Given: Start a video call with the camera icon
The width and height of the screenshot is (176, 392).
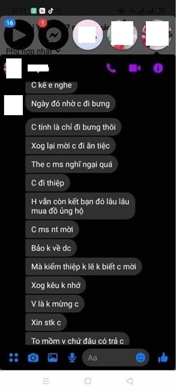Looking at the screenshot, I should (134, 68).
